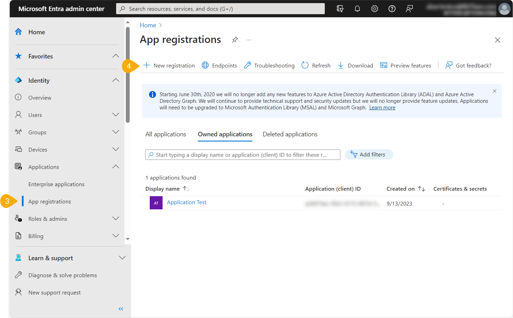Open the Application Test app registration

coord(186,202)
